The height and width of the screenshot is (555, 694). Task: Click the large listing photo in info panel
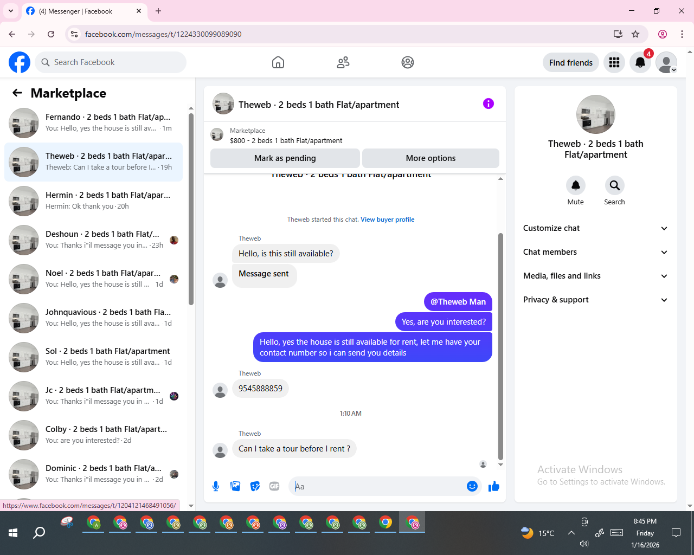[596, 114]
